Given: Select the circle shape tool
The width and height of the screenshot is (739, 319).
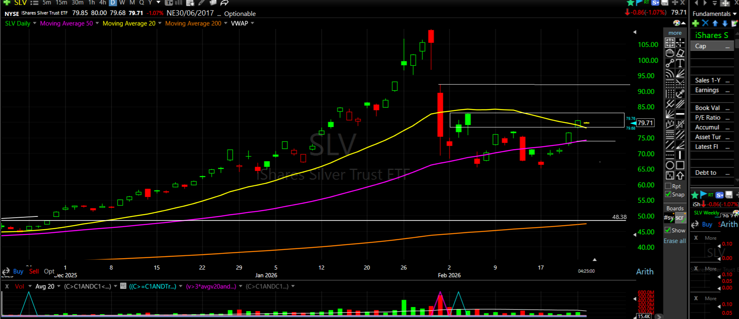Looking at the screenshot, I should [669, 165].
